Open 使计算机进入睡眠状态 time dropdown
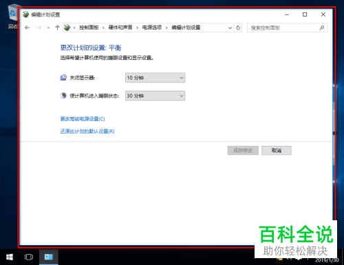The height and width of the screenshot is (265, 344). (x=155, y=96)
